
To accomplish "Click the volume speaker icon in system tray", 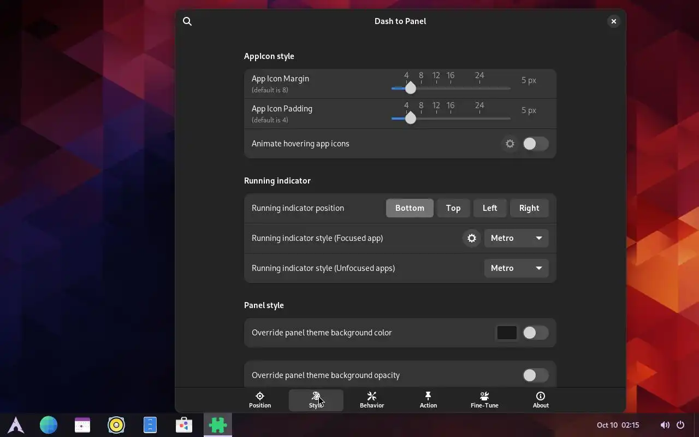I will (665, 425).
